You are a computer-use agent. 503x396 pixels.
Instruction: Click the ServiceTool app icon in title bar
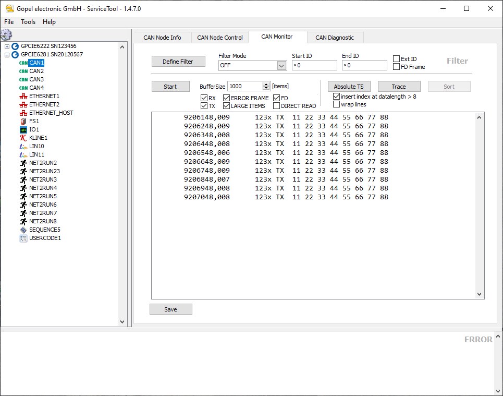tap(9, 9)
